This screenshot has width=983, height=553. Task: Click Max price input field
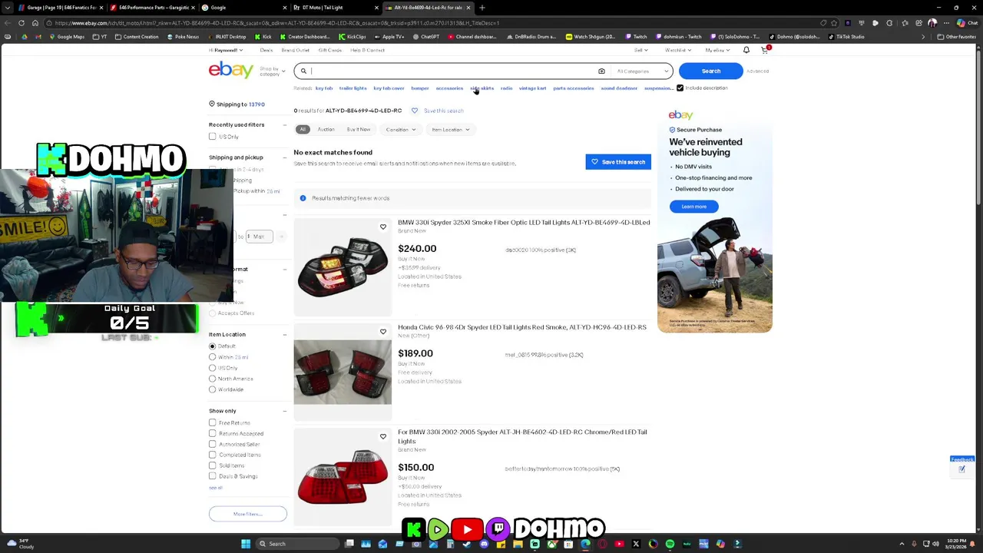[x=258, y=237]
